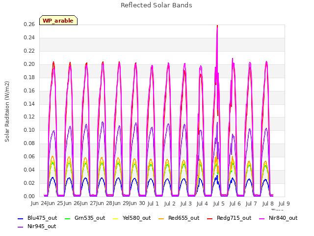This screenshot has height=236, width=314.
Task: Click the 0.14 y-axis tick label
Action: 29,104
